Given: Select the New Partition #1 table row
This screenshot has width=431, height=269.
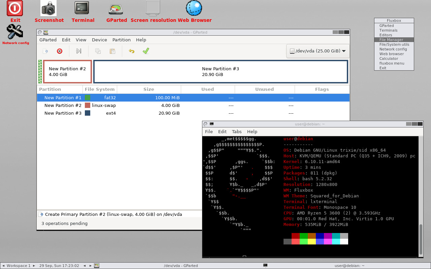Looking at the screenshot, I should pyautogui.click(x=193, y=98).
